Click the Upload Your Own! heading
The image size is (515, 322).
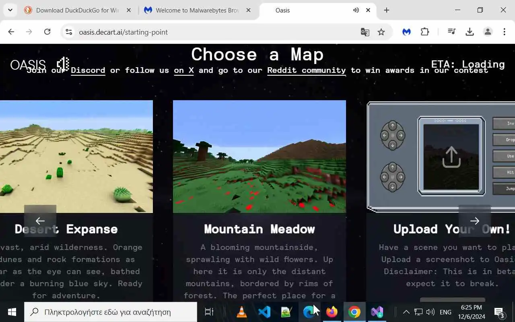pyautogui.click(x=452, y=229)
